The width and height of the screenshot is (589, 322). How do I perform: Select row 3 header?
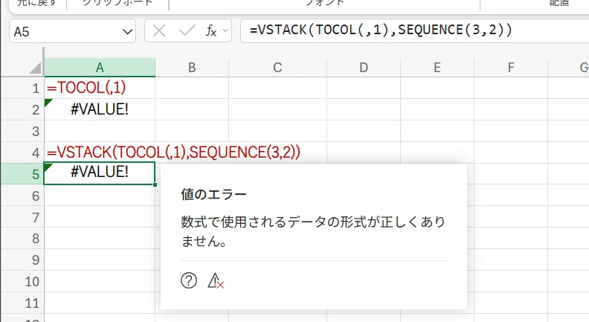(x=22, y=131)
